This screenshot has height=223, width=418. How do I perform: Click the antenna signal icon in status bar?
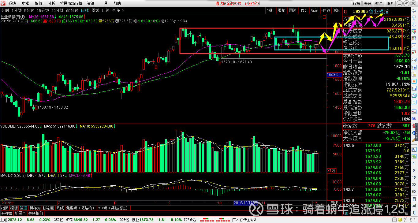coord(405,220)
